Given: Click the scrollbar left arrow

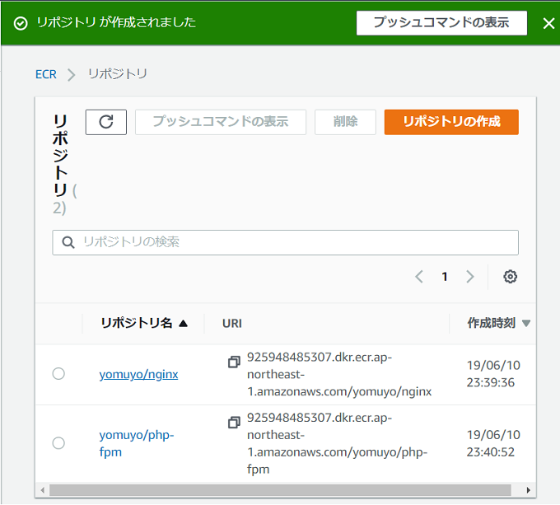Looking at the screenshot, I should click(x=43, y=490).
